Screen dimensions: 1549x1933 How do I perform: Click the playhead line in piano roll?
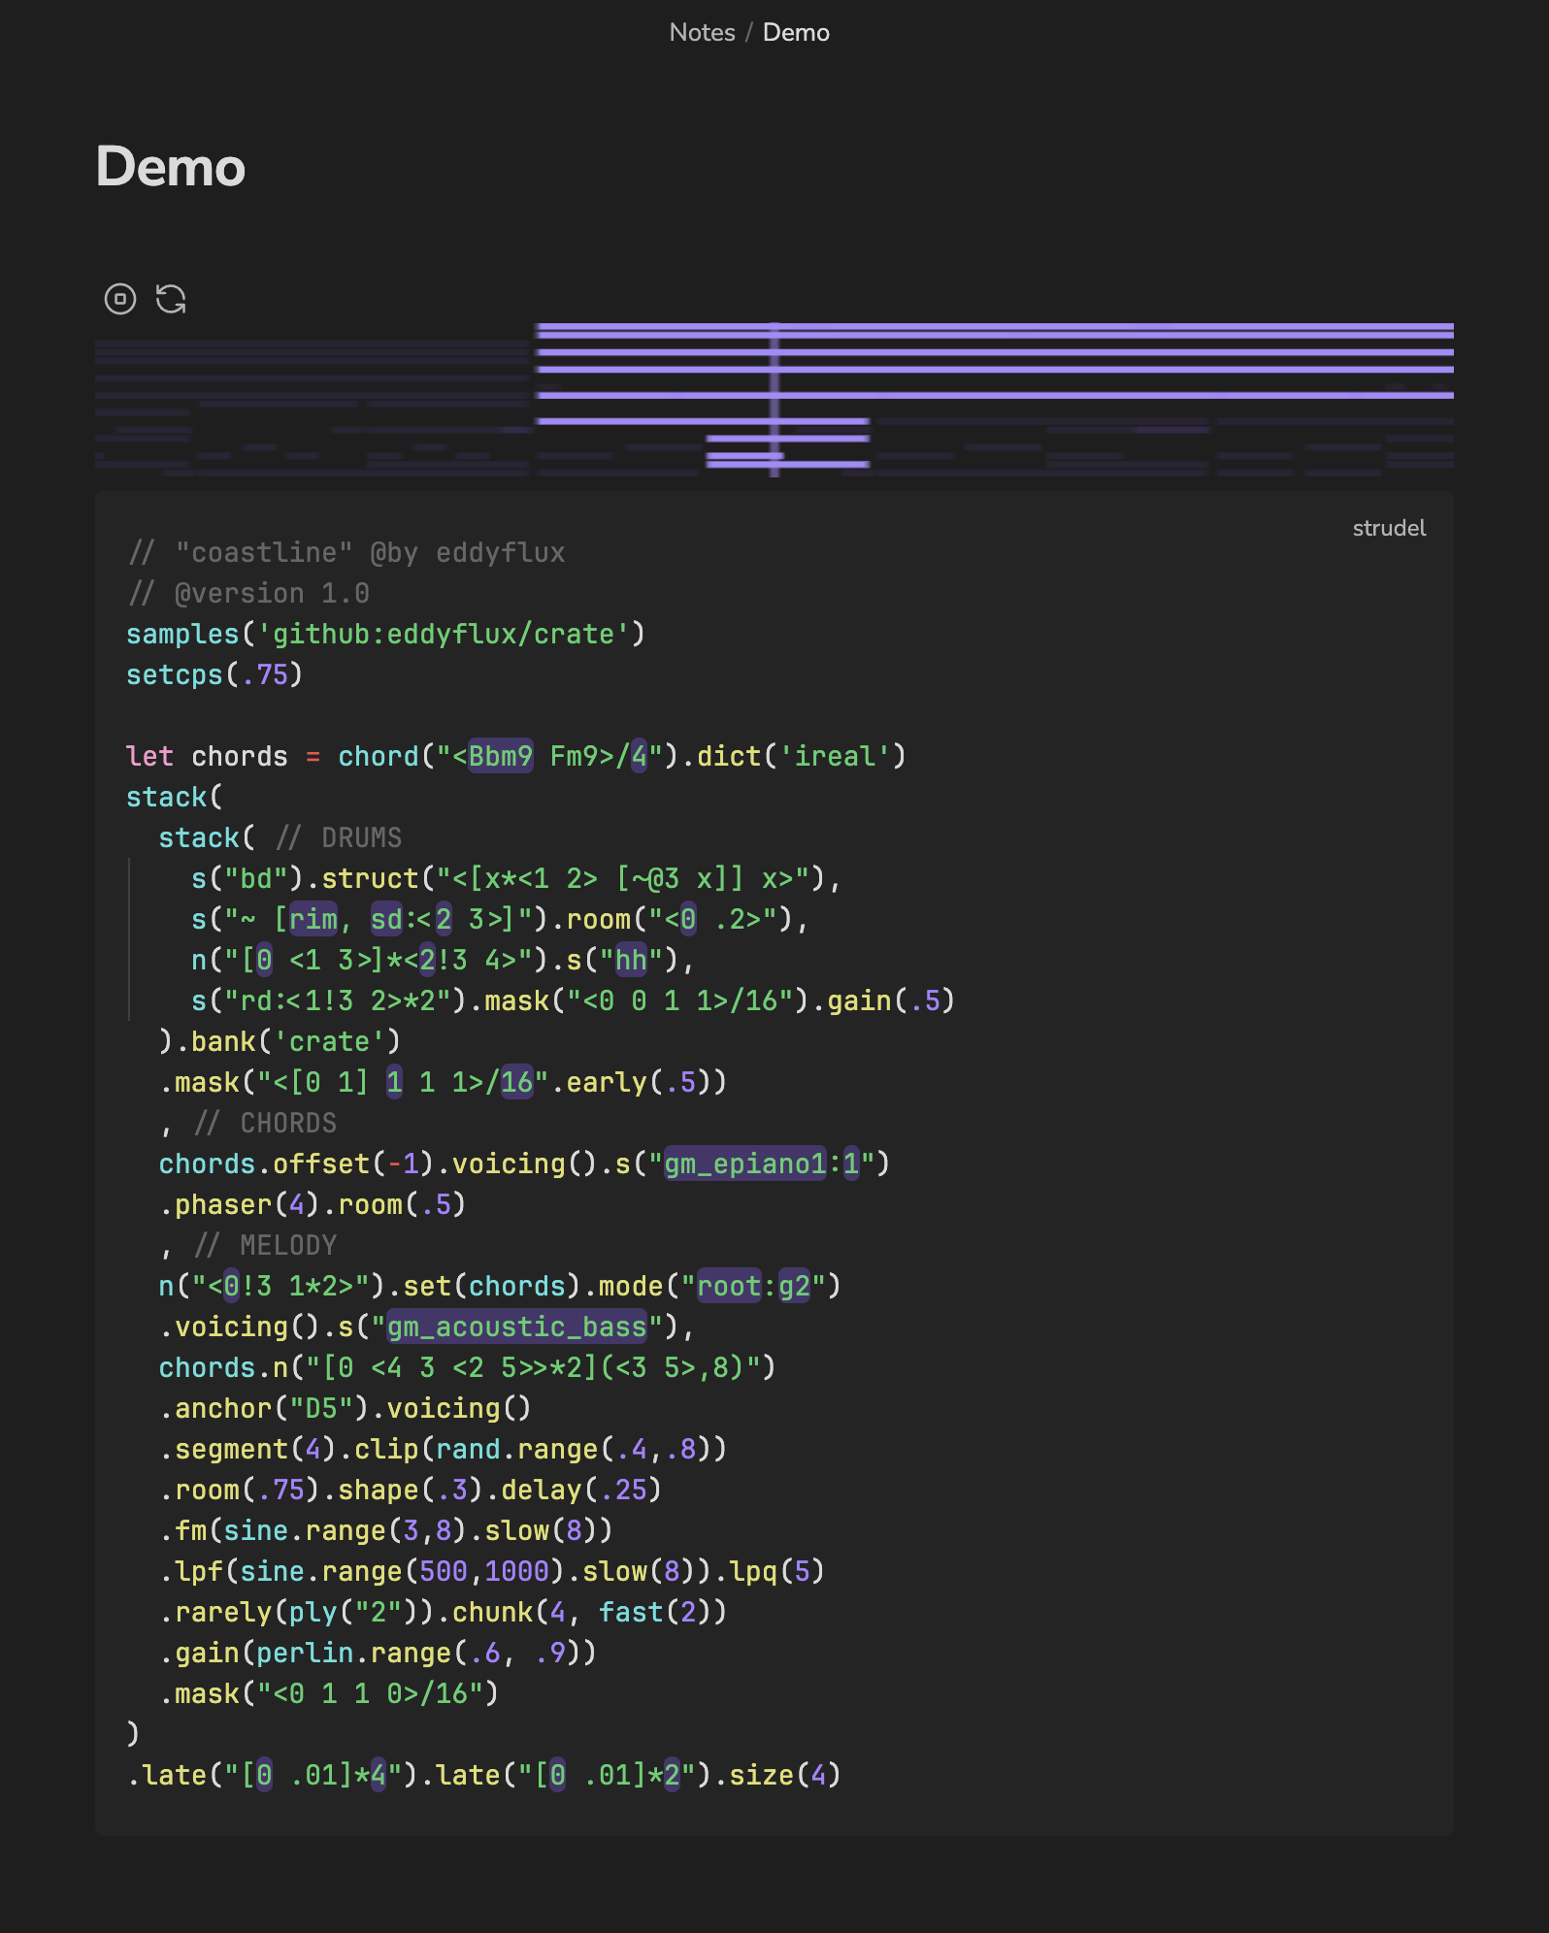tap(774, 399)
